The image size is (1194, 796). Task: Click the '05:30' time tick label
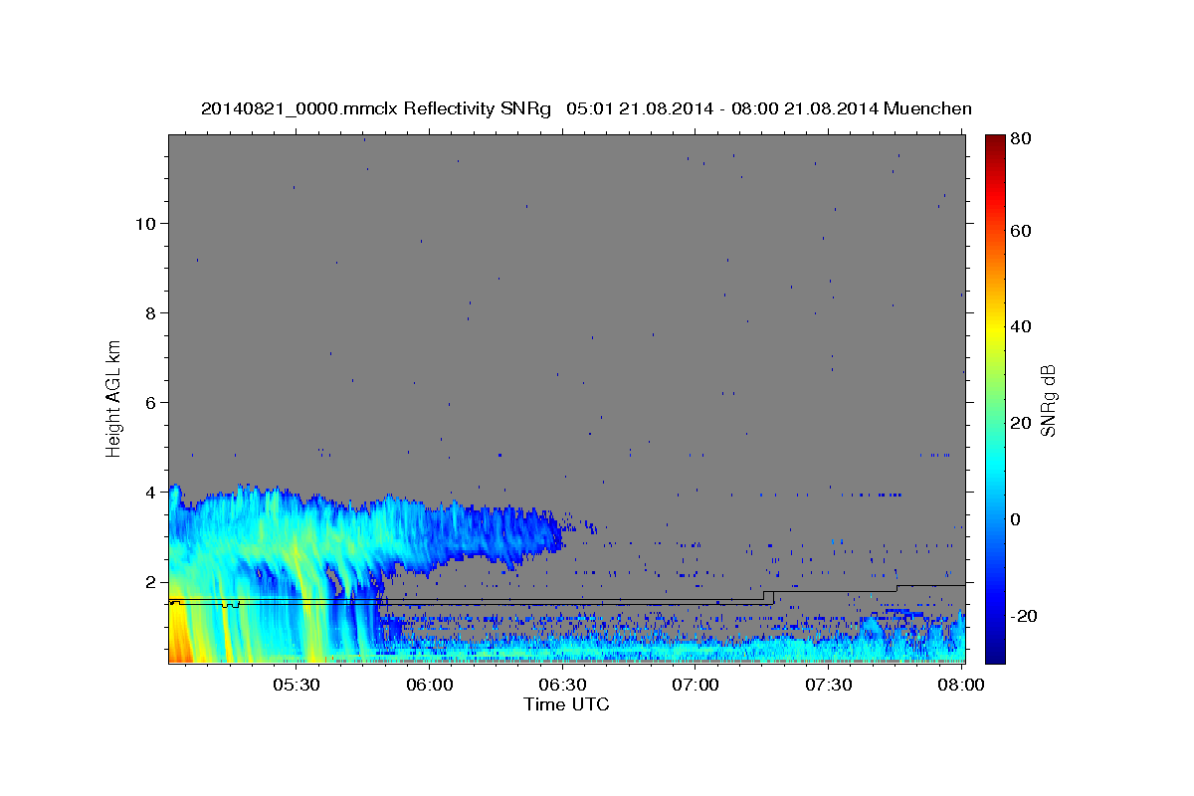(297, 685)
